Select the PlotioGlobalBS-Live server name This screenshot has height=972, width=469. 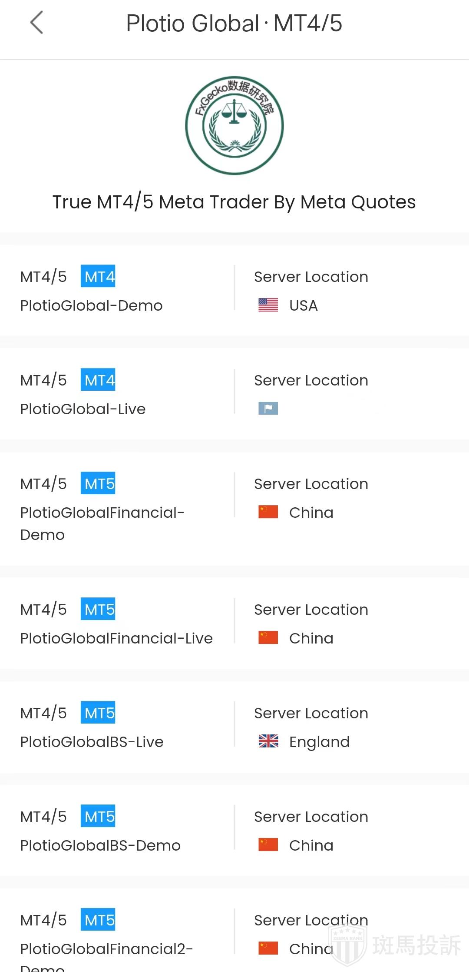click(x=92, y=742)
